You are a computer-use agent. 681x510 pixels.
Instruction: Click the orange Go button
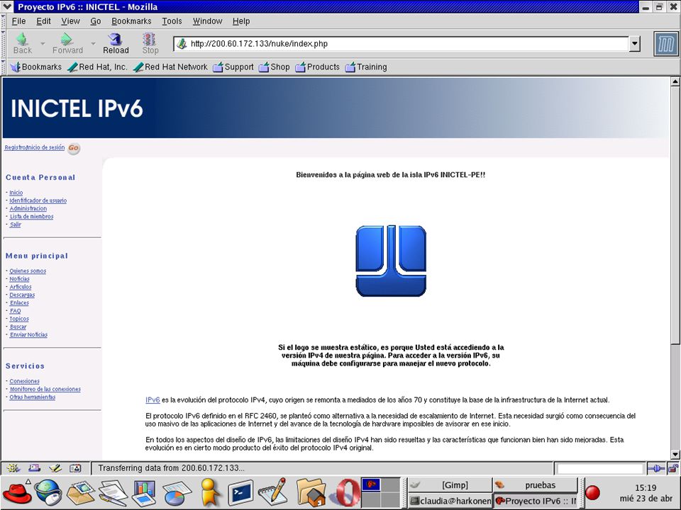[74, 148]
